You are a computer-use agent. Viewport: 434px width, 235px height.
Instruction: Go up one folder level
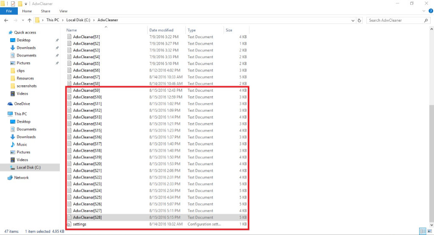pos(30,20)
